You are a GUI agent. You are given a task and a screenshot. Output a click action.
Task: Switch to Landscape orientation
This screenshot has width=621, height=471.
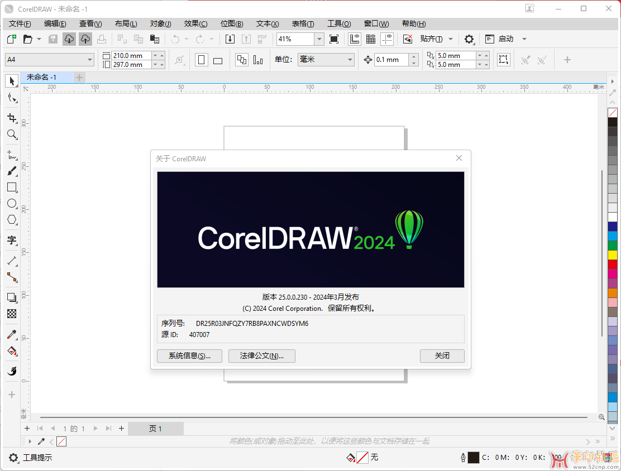pos(217,60)
